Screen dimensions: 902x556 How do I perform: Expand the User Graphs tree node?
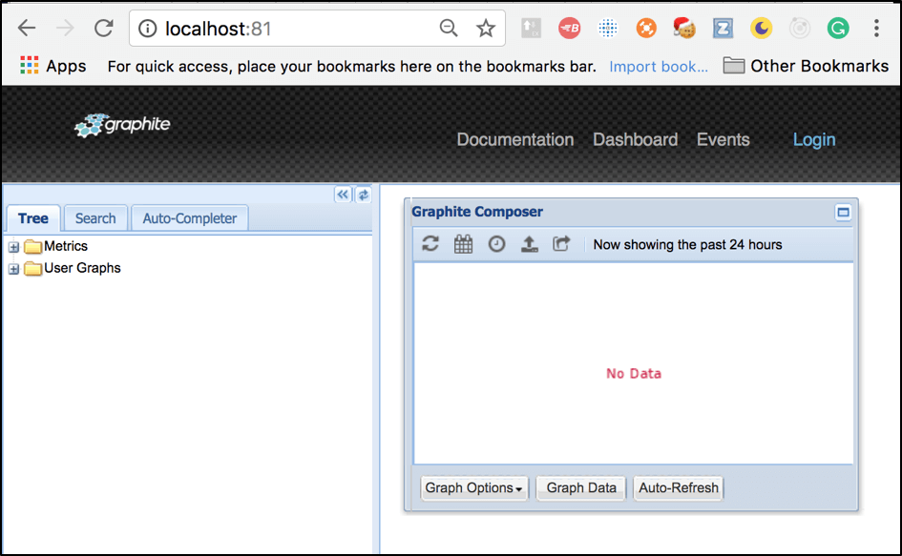[13, 269]
